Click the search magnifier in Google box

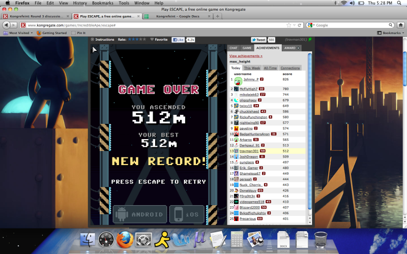click(390, 25)
